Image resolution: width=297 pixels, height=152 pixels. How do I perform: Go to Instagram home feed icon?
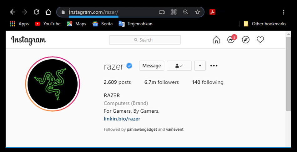click(x=216, y=40)
